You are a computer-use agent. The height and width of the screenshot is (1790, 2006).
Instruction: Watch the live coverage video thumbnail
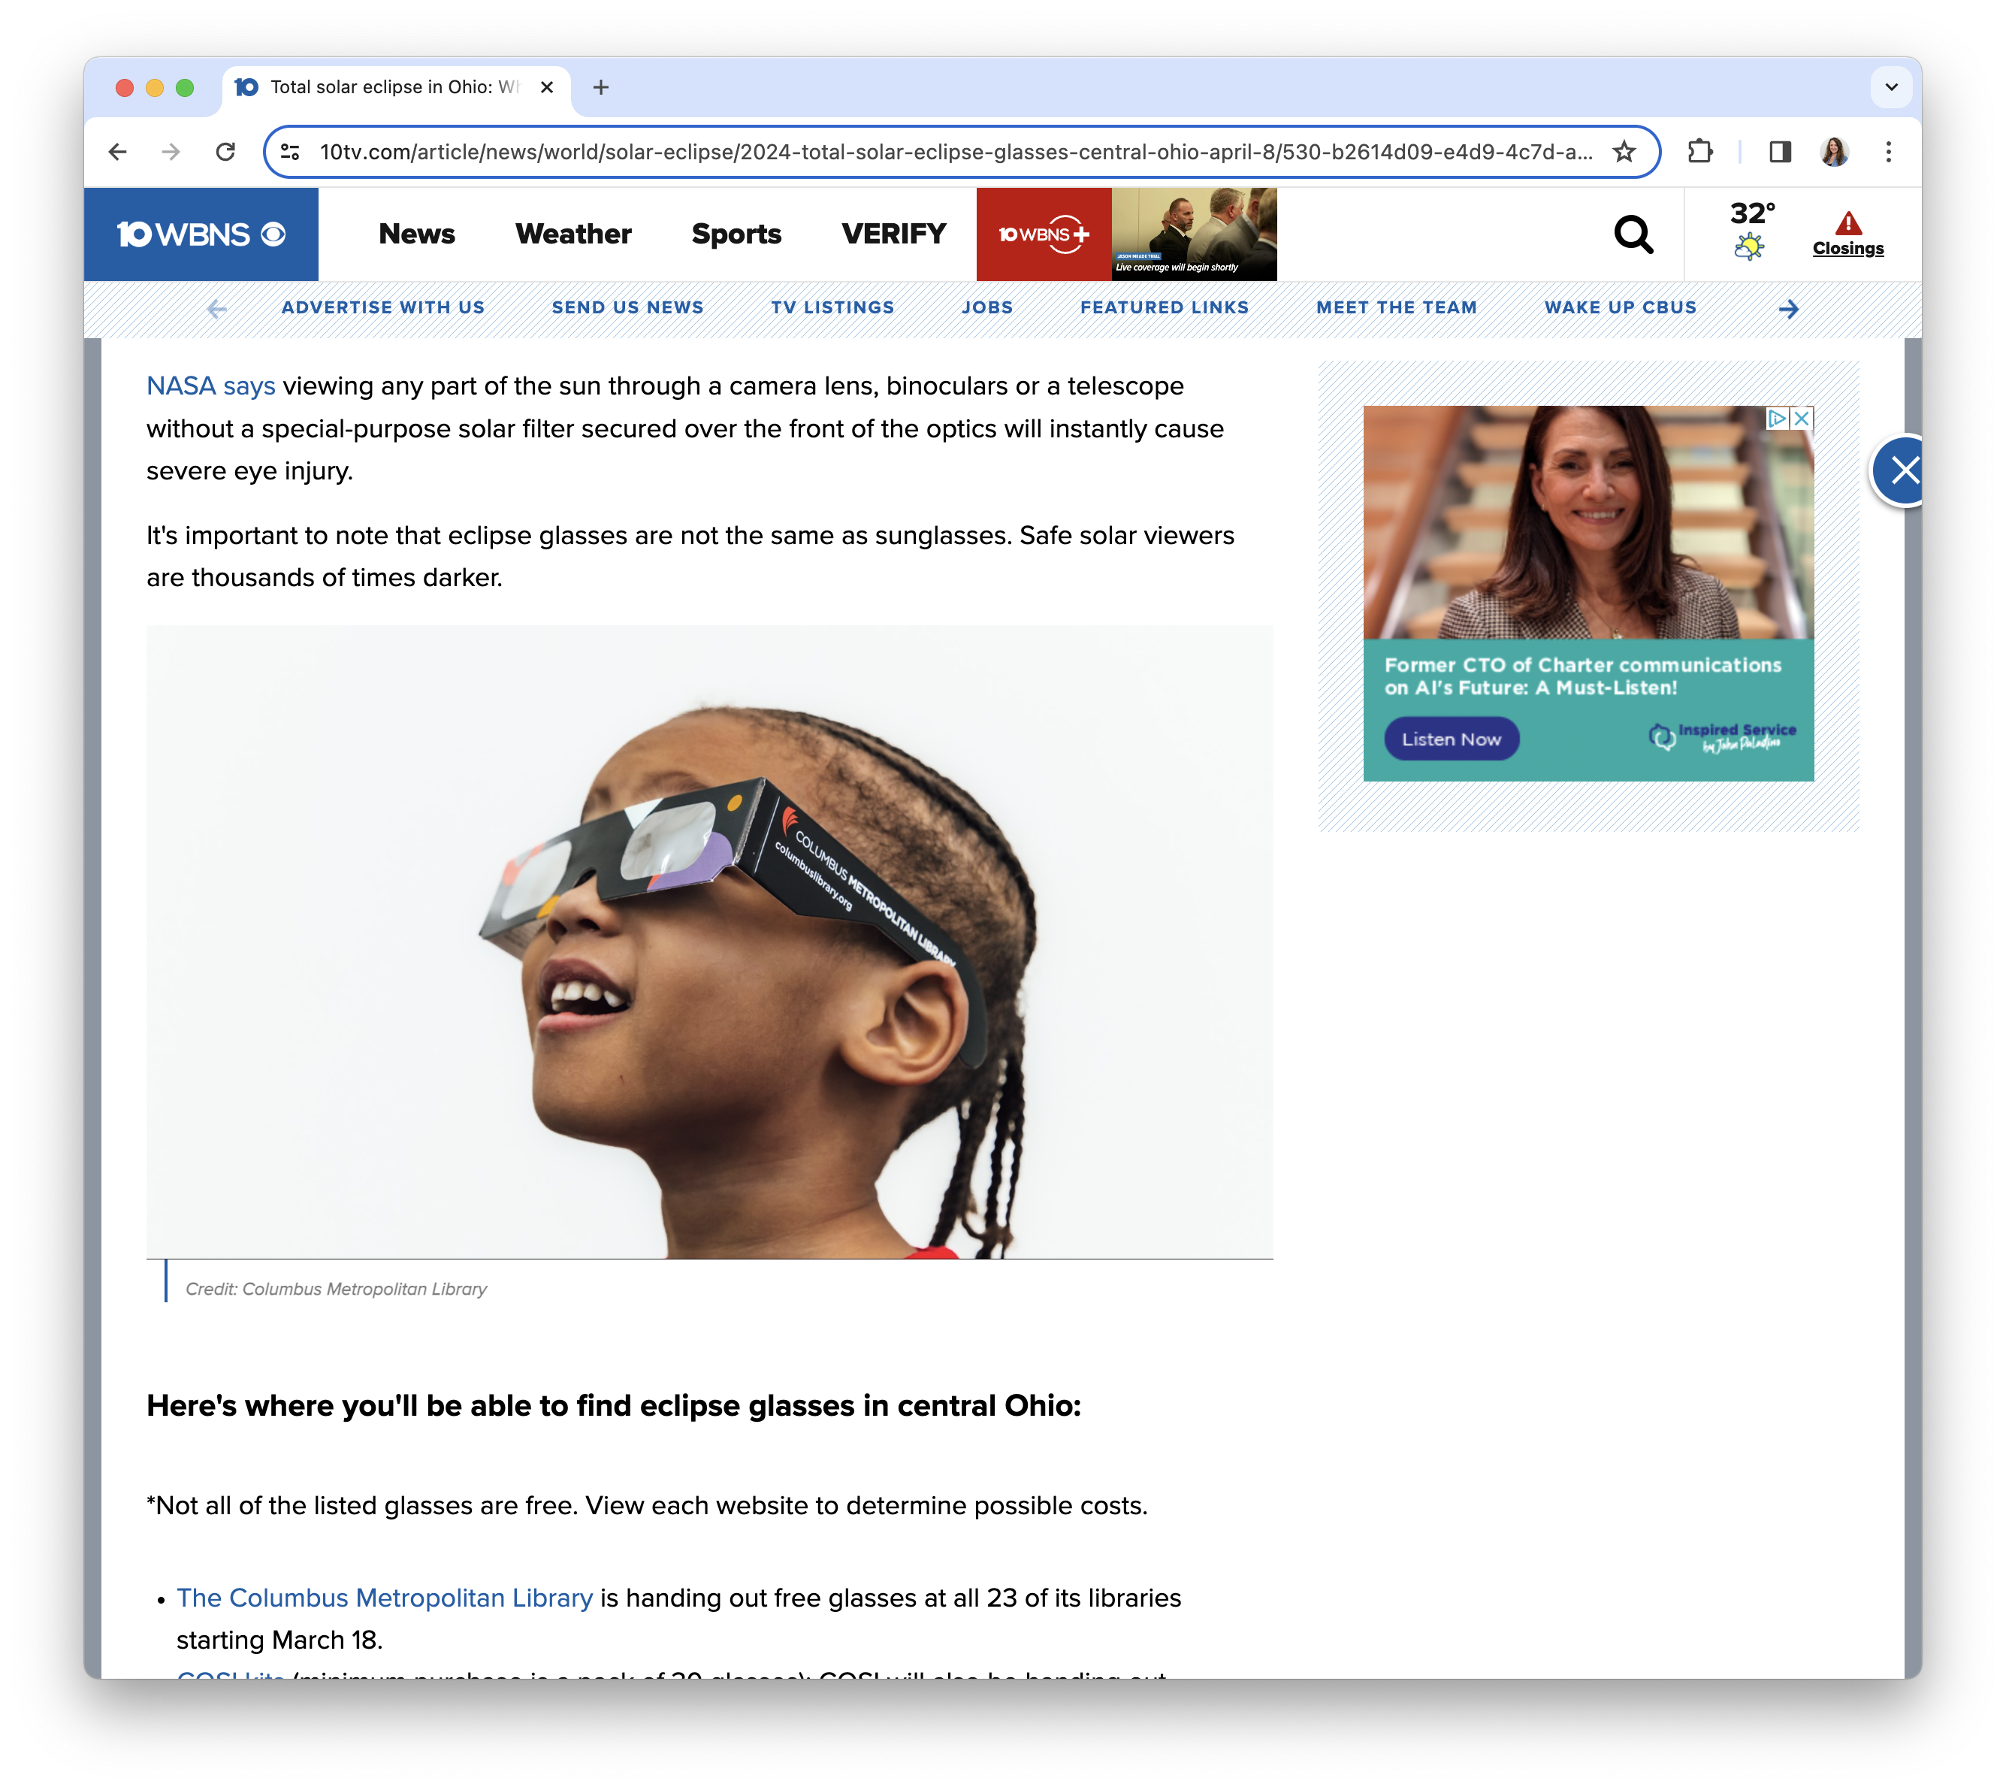click(x=1195, y=234)
